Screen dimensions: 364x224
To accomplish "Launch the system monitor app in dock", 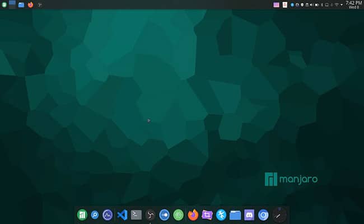I will [108, 214].
